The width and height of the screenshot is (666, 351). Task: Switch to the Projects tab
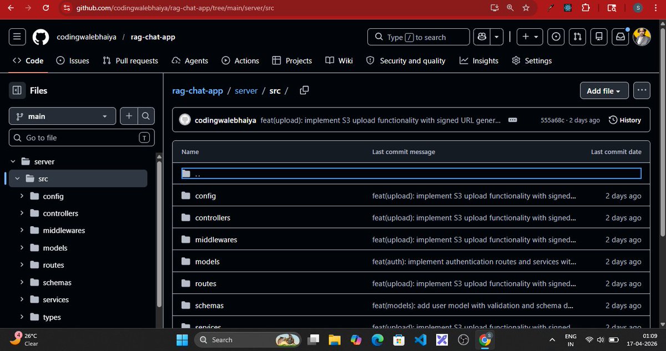pyautogui.click(x=292, y=60)
